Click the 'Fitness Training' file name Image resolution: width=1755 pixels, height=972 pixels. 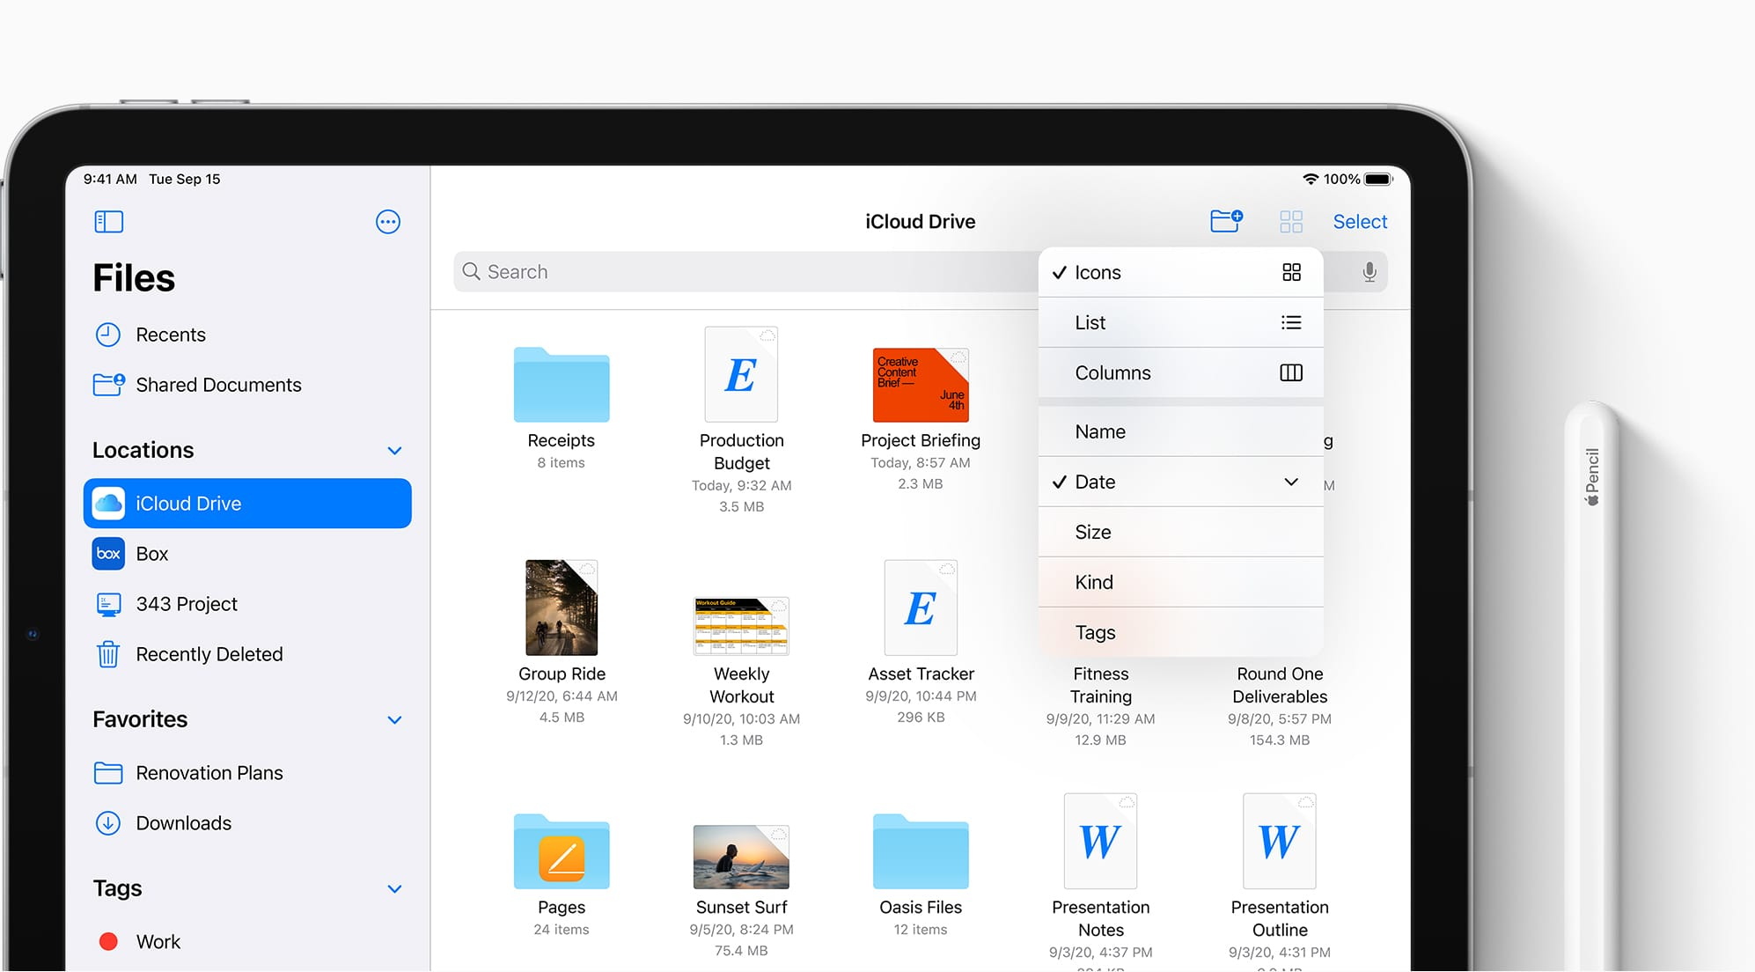[x=1100, y=685]
